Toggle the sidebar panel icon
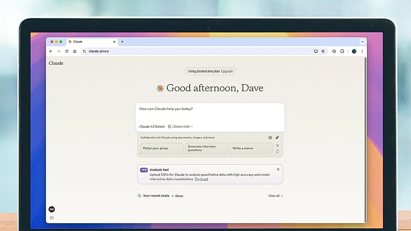The image size is (411, 231). [x=52, y=218]
